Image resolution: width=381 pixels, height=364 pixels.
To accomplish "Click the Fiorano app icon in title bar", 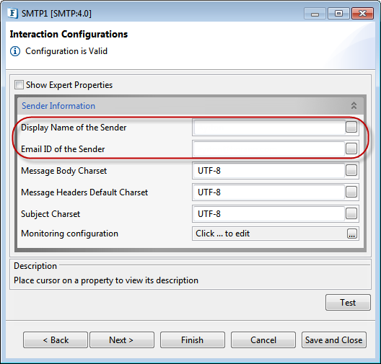I will pyautogui.click(x=13, y=13).
